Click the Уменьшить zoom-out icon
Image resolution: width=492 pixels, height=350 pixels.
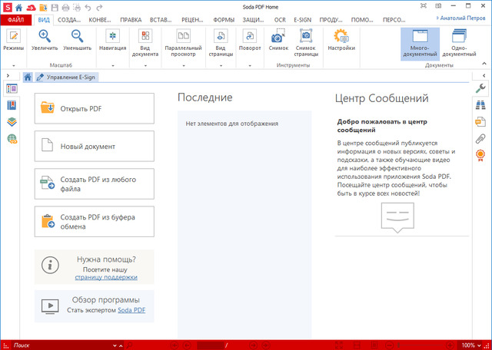78,36
